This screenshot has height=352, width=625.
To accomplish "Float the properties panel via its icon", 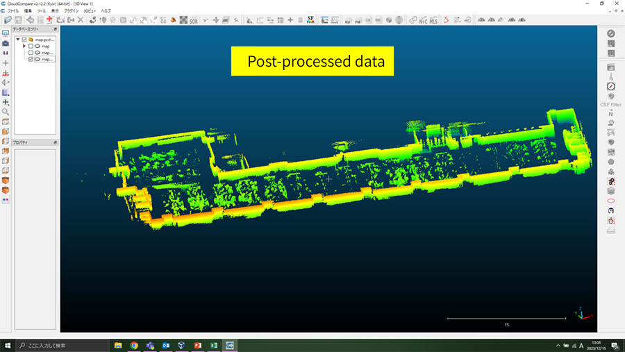I will pos(55,142).
